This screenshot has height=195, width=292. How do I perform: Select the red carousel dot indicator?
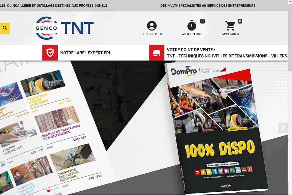click(48, 191)
